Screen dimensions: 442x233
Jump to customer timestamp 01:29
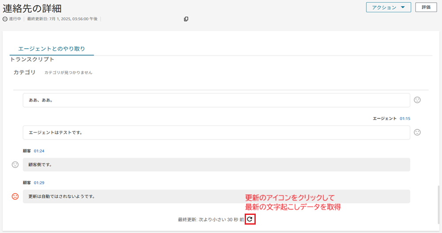point(39,183)
